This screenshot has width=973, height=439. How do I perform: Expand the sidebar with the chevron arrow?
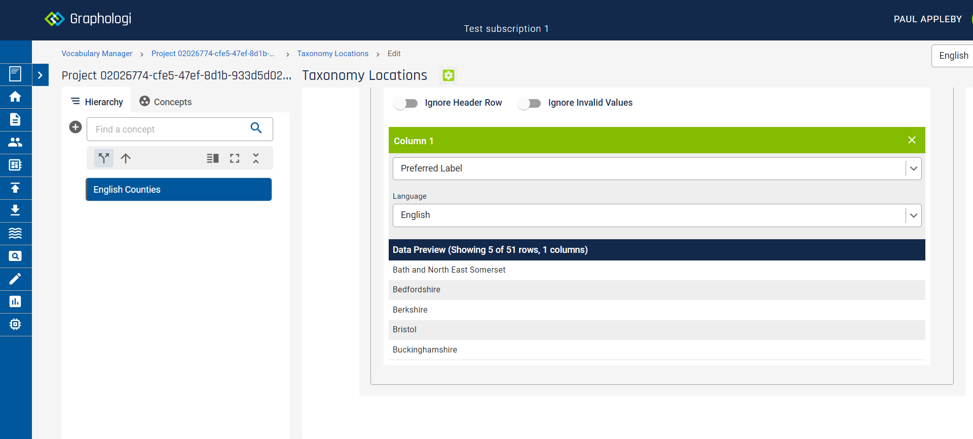tap(40, 75)
